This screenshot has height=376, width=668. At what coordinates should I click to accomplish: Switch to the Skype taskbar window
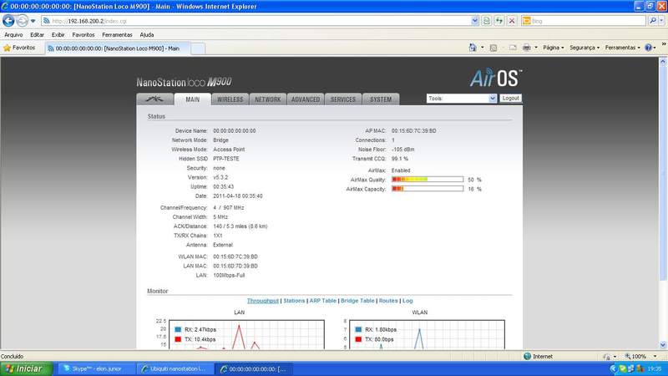tap(96, 368)
